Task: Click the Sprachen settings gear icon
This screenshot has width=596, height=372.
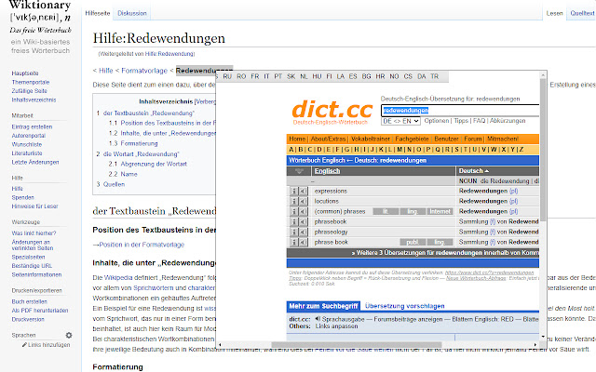Action: [x=69, y=335]
